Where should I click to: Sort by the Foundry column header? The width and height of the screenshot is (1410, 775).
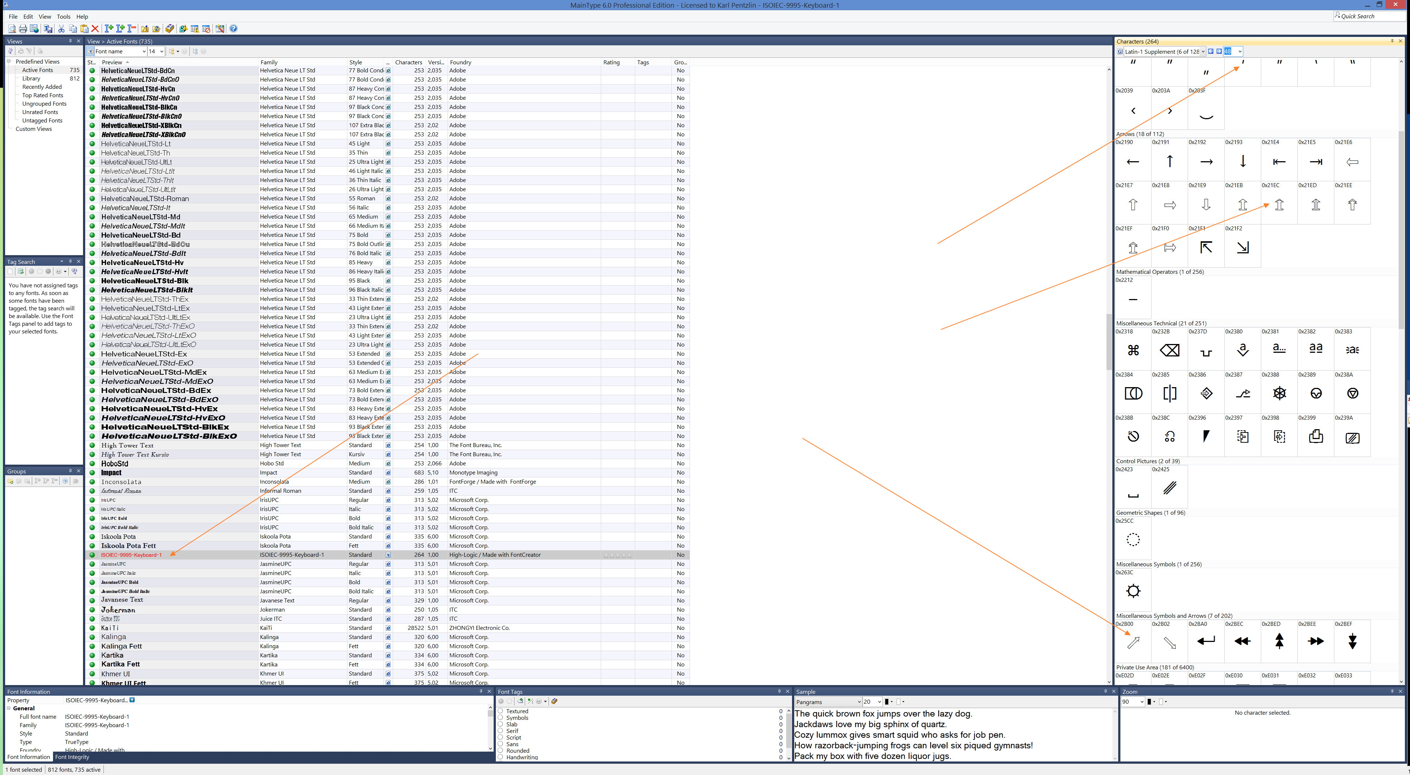click(524, 63)
